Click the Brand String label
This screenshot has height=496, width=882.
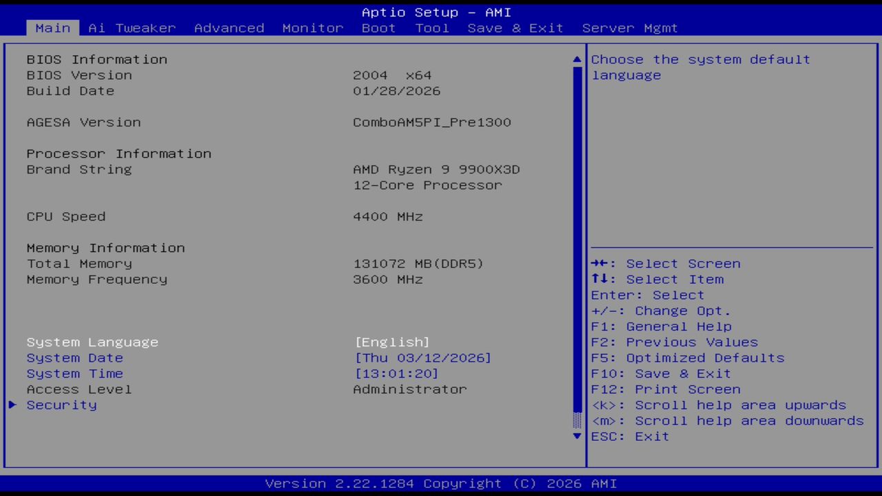79,169
